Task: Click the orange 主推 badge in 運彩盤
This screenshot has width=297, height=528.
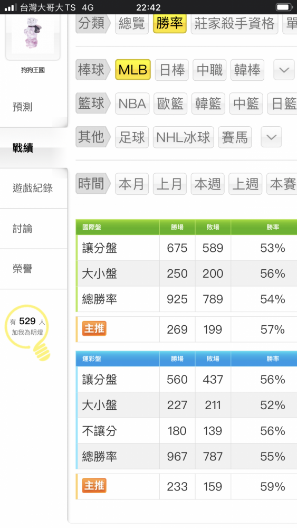Action: pos(94,486)
